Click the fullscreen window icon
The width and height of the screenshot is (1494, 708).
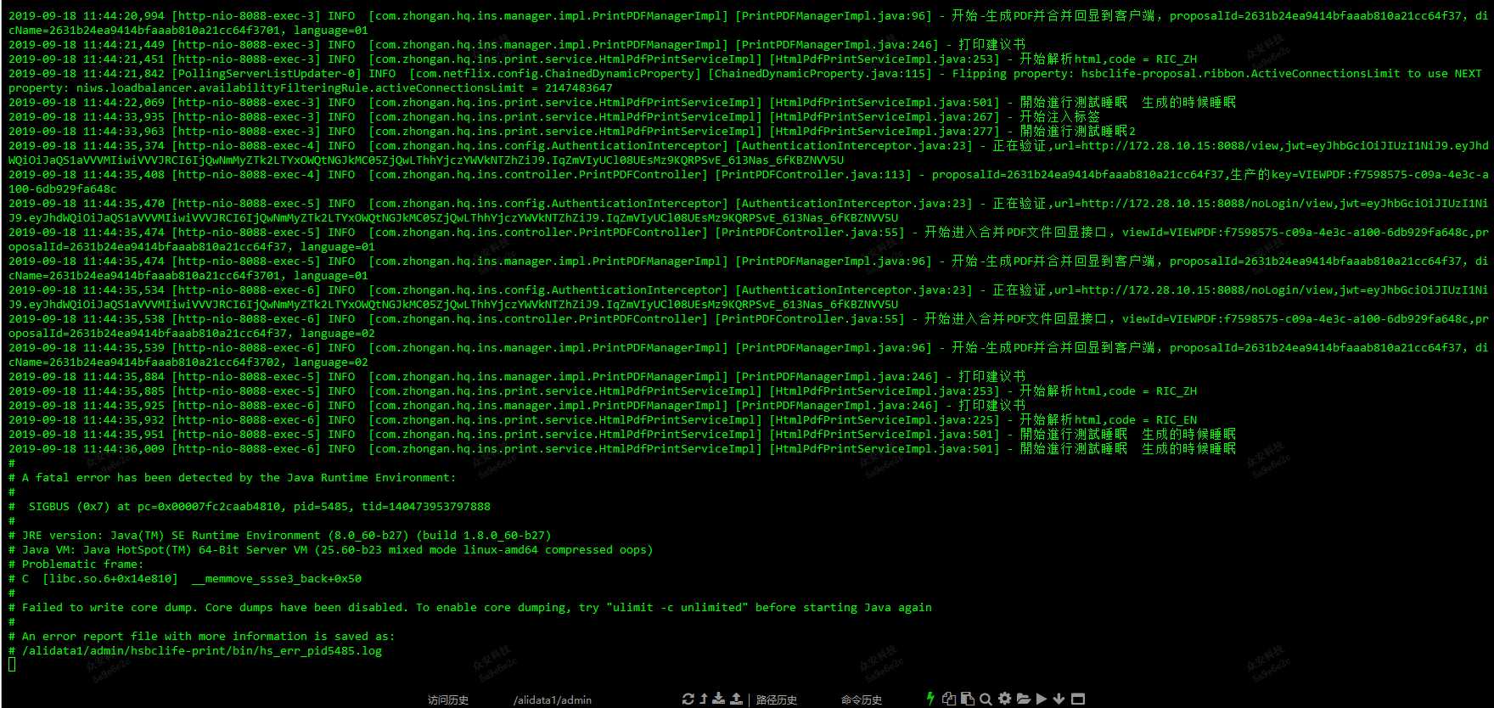click(x=1078, y=699)
